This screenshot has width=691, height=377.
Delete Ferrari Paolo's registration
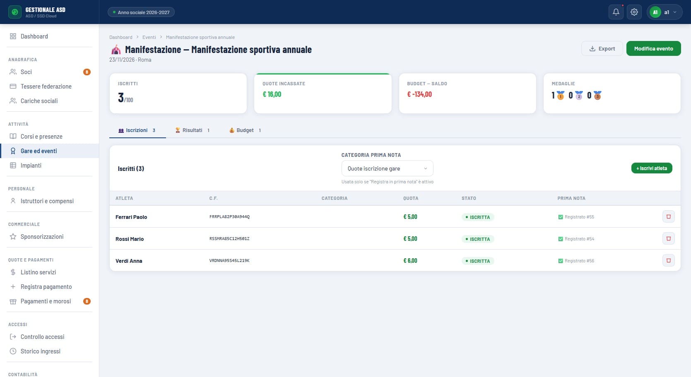coord(668,216)
